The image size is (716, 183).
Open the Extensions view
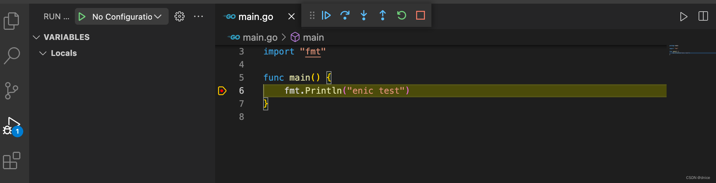point(12,160)
